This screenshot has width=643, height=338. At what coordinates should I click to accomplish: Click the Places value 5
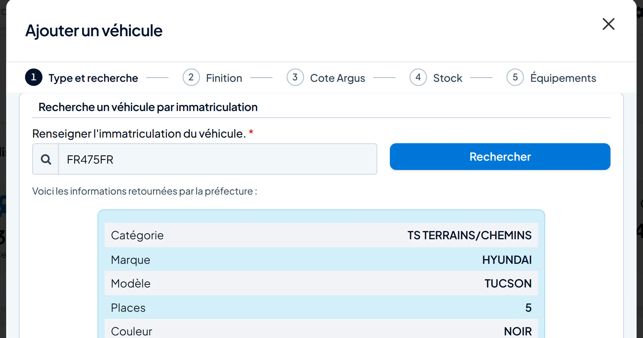[528, 308]
